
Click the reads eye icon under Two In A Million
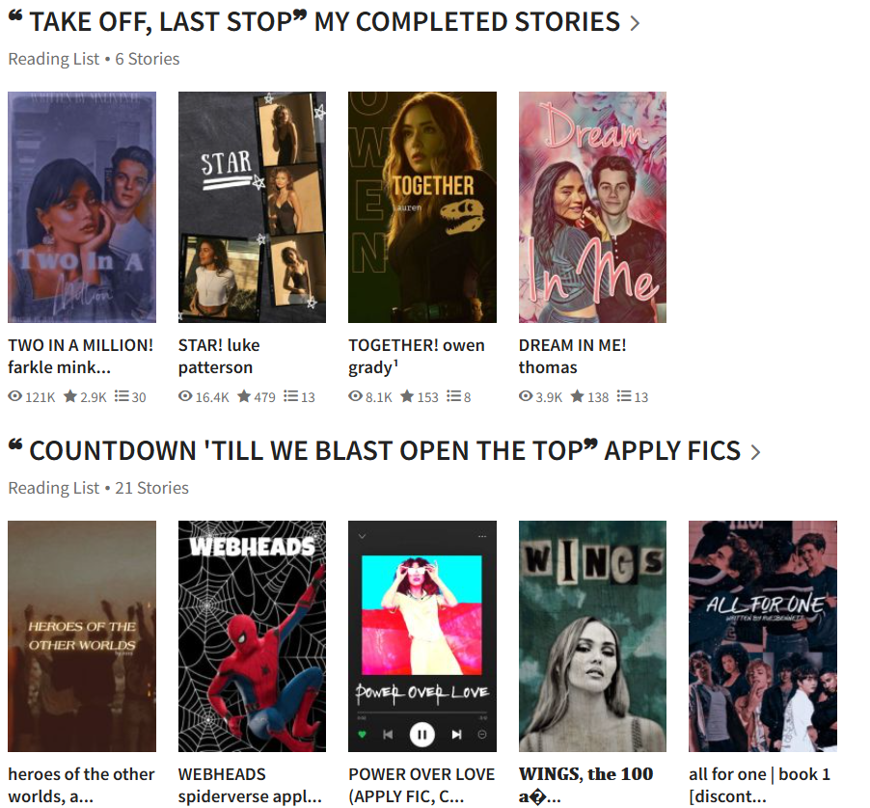[x=15, y=396]
